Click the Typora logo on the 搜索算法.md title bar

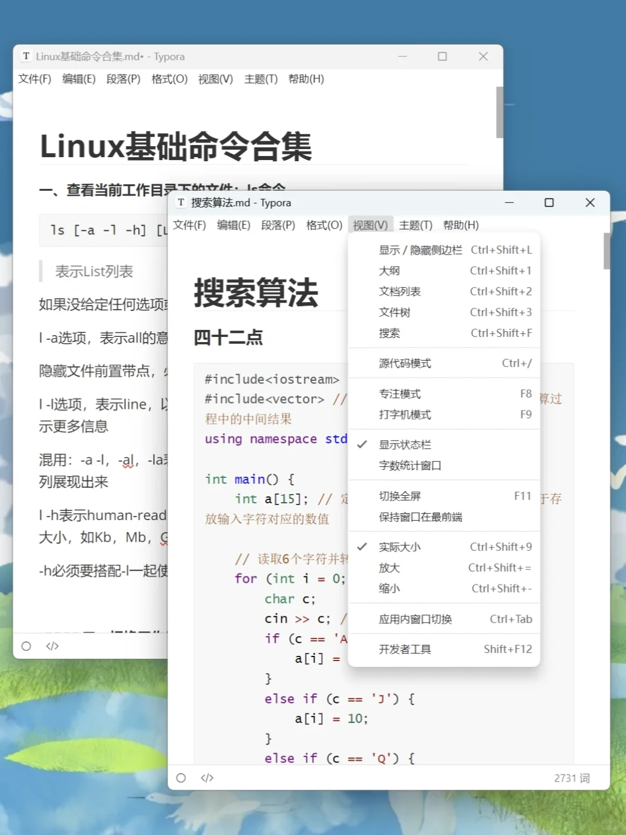(182, 203)
